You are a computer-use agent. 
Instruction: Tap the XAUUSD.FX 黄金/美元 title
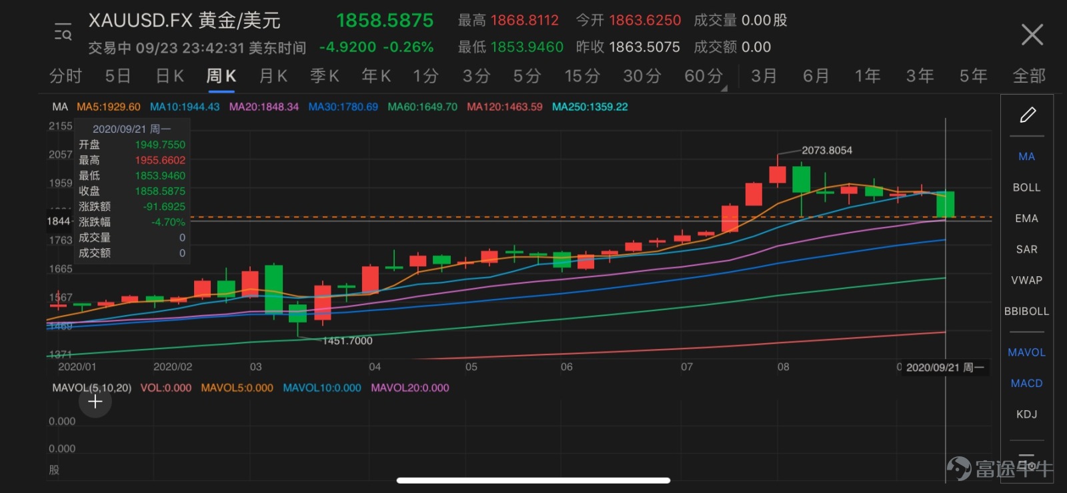point(185,21)
